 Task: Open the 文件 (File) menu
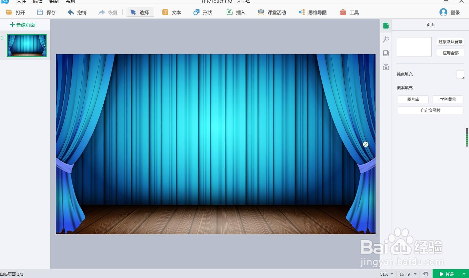click(21, 1)
